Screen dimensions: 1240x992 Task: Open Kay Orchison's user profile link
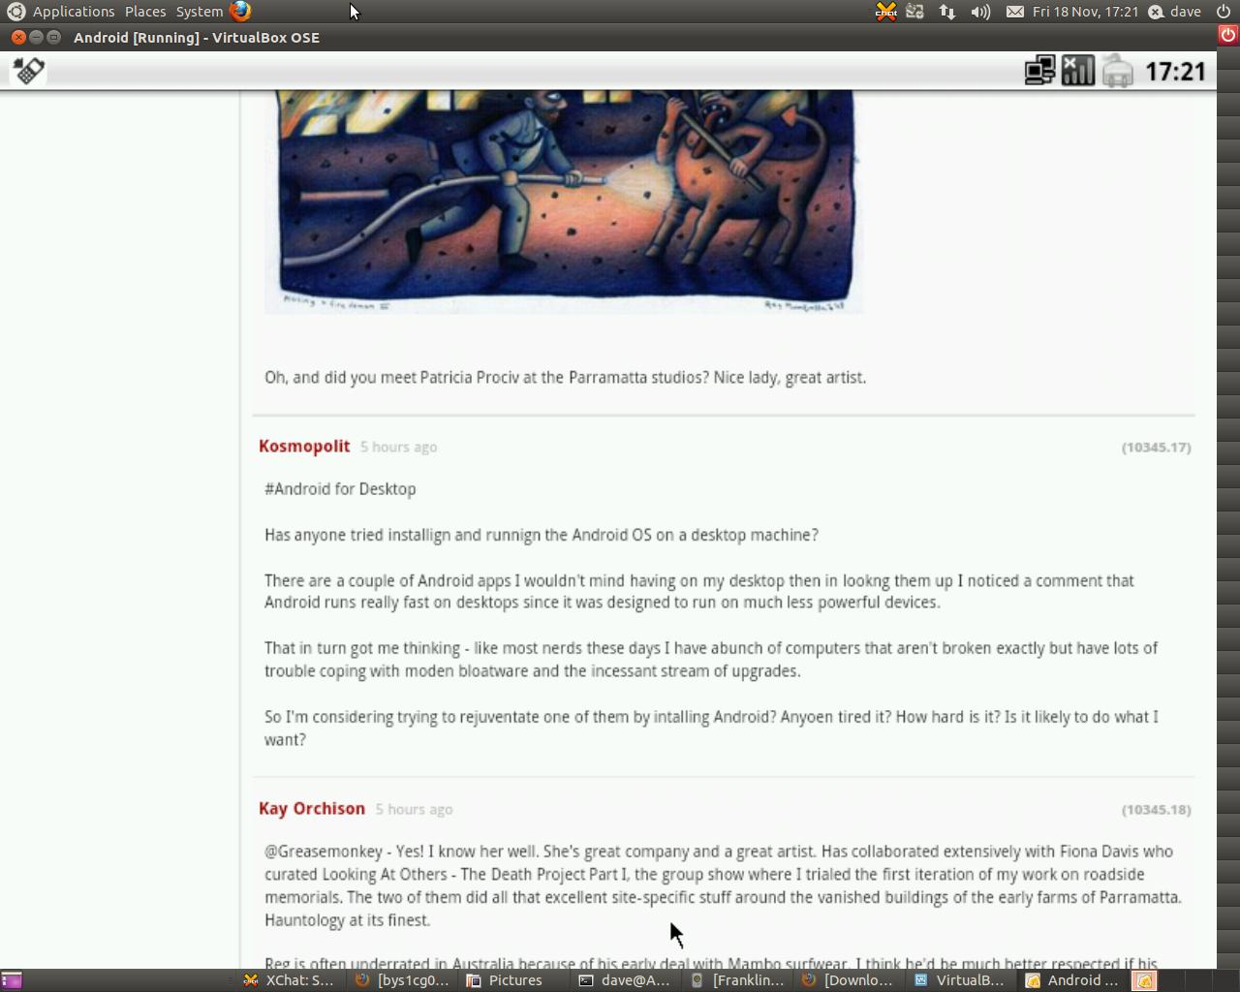click(x=312, y=808)
